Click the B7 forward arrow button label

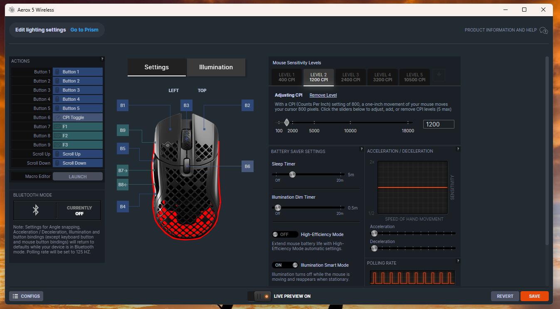tap(123, 170)
